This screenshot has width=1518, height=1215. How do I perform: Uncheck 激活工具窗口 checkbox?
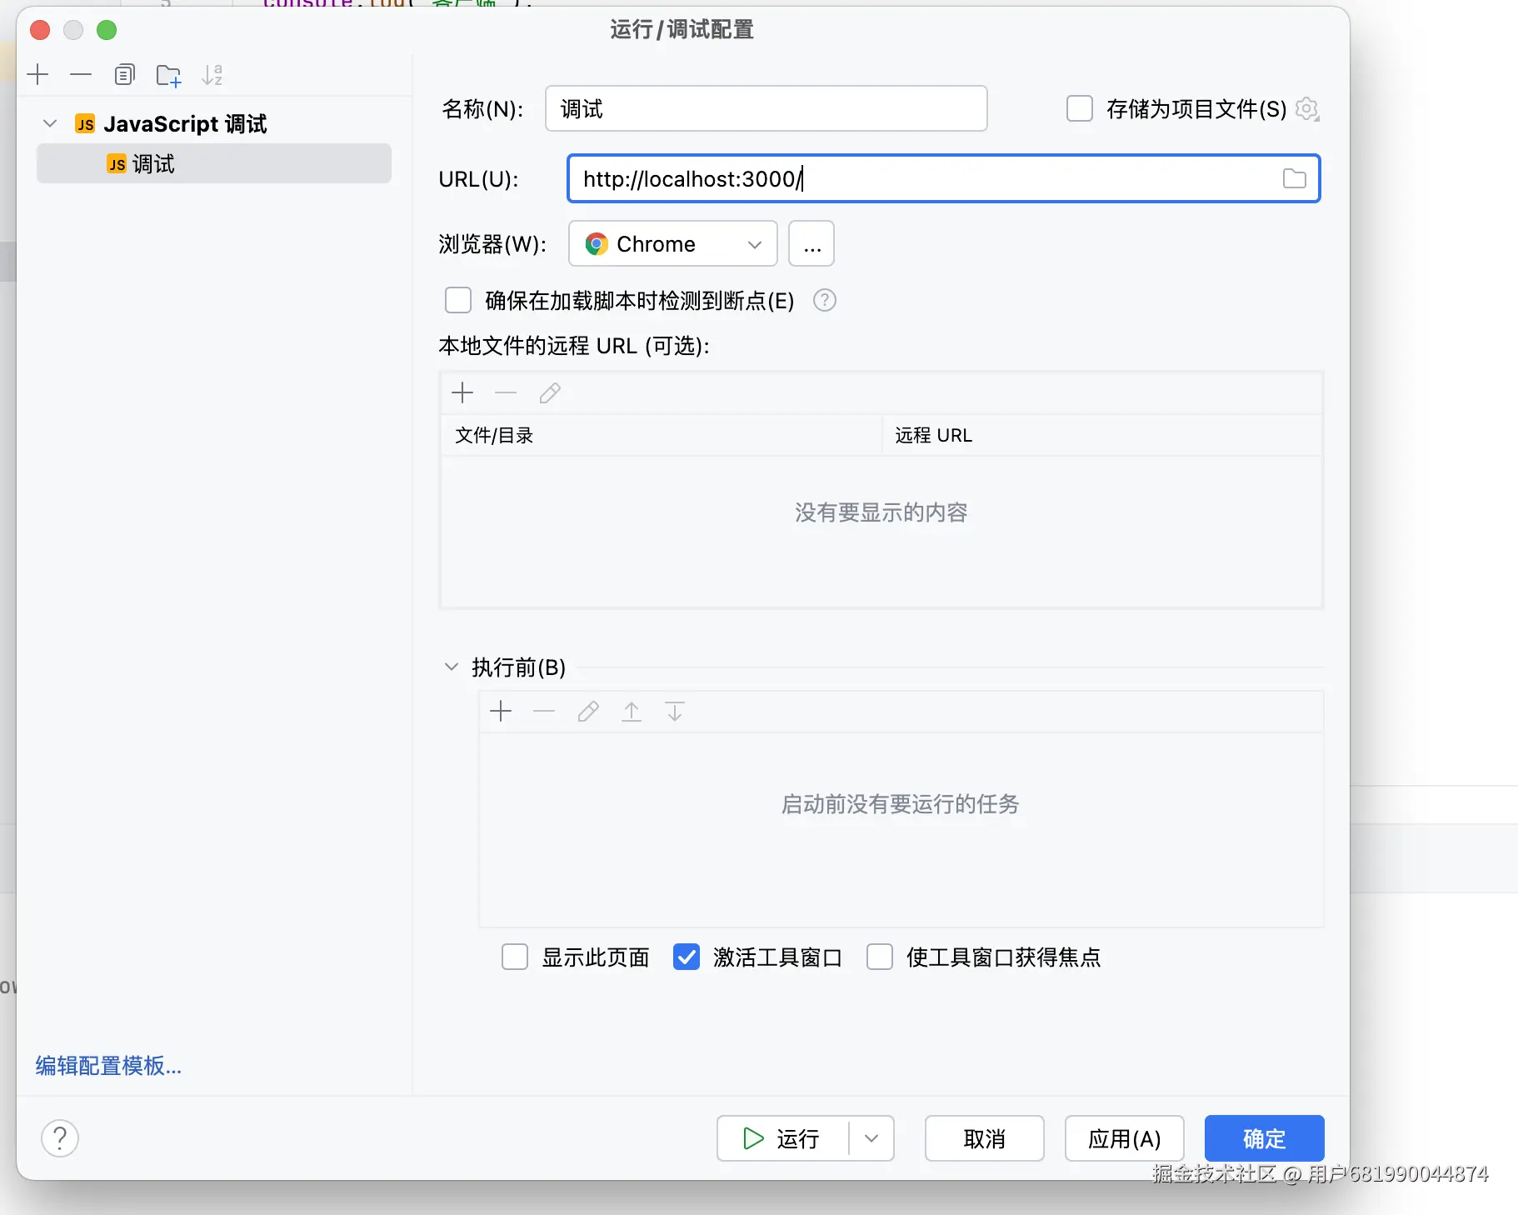click(x=687, y=957)
